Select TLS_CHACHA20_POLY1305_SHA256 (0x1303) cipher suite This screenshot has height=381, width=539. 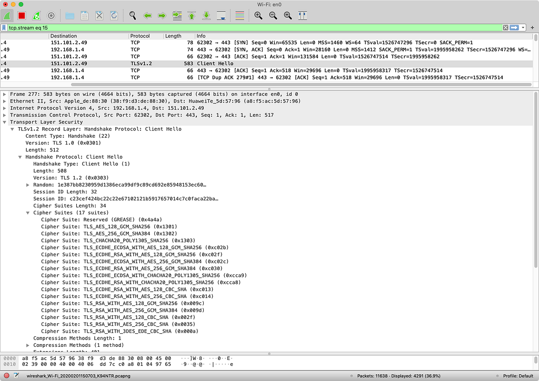pos(118,241)
